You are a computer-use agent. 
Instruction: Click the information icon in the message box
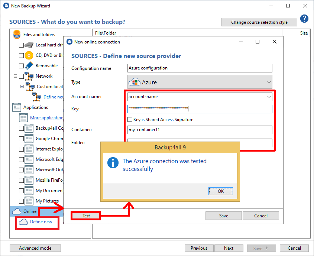tap(113, 162)
